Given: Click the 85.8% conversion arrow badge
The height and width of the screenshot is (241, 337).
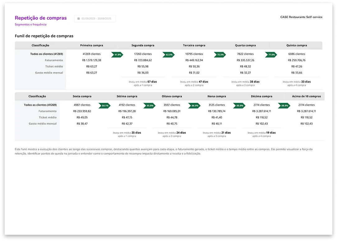Looking at the screenshot, I should 150,106.
